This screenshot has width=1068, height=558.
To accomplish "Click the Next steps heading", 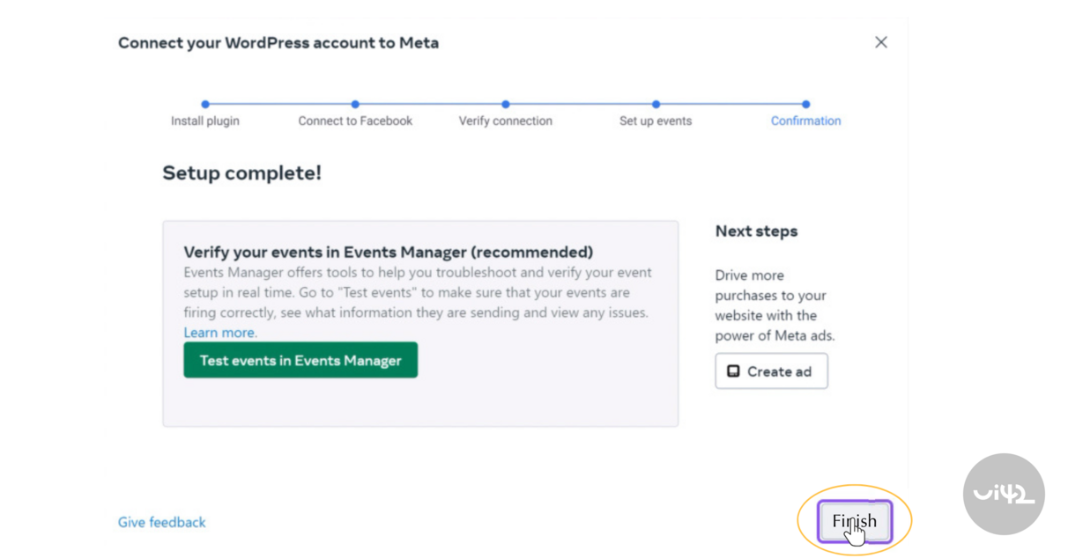I will (756, 231).
